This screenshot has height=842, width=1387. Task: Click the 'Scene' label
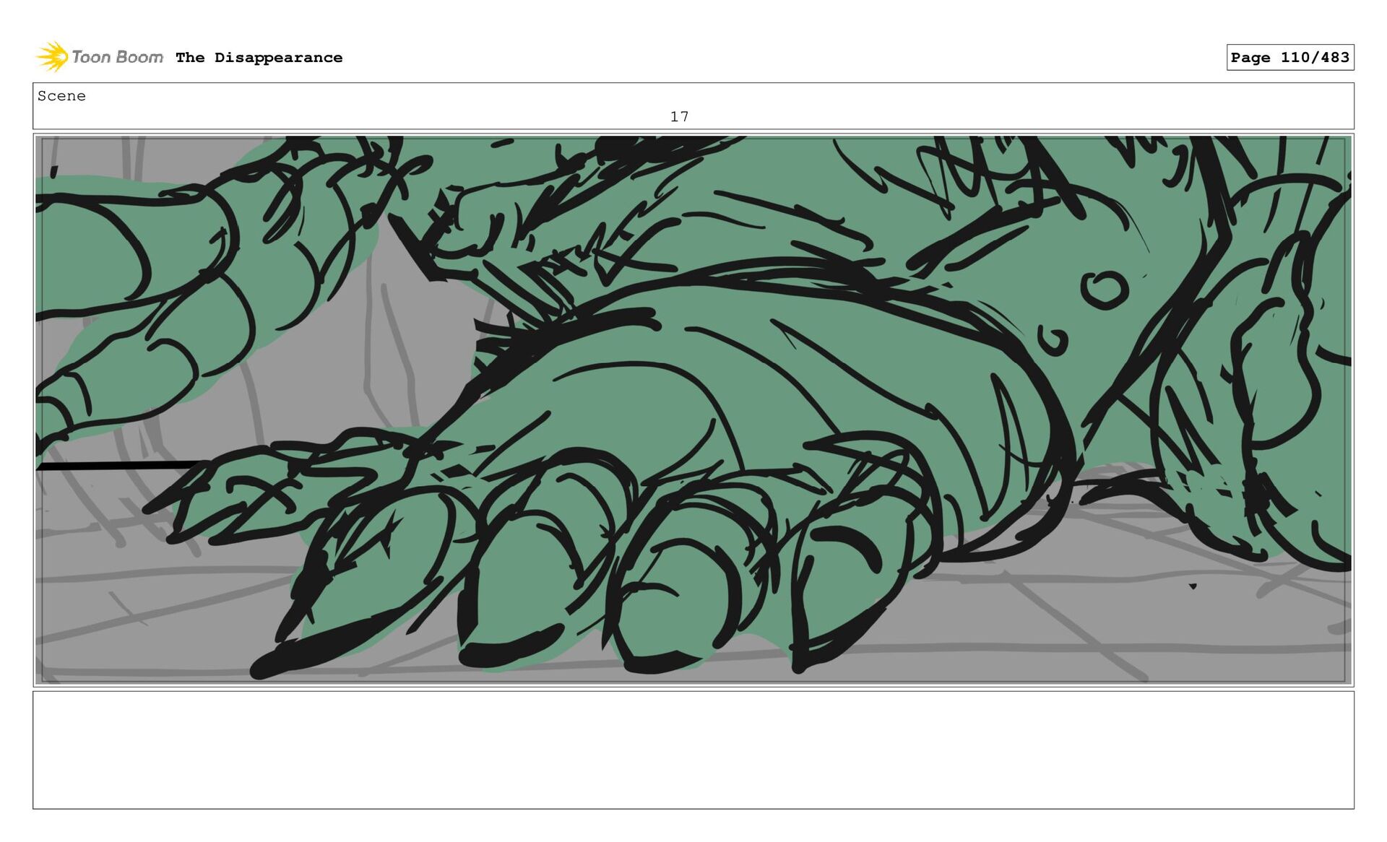61,96
